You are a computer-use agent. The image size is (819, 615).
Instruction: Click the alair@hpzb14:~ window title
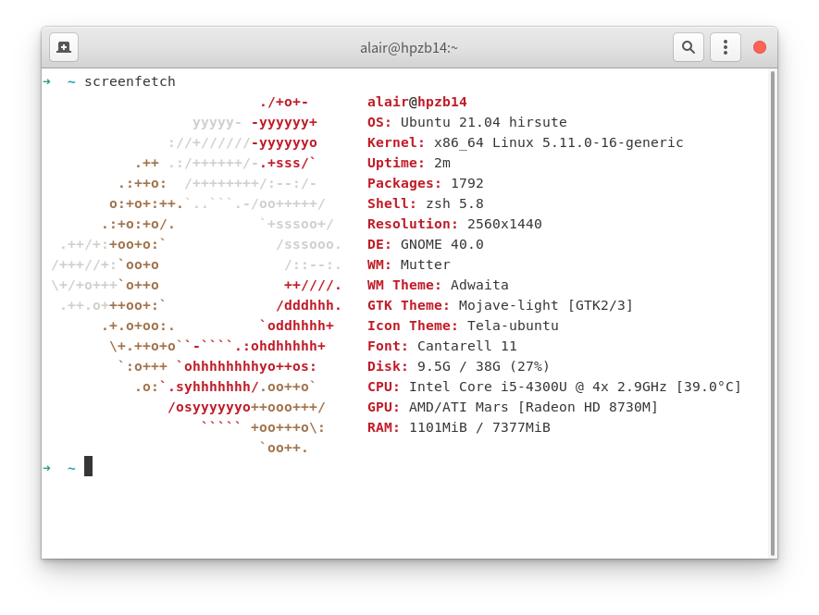[409, 47]
